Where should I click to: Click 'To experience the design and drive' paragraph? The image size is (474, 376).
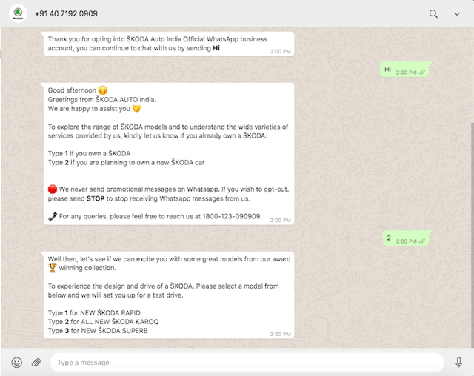[x=163, y=291]
